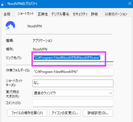The width and height of the screenshot is (133, 122).
Task: Open 詳細設定 button
Action: pos(98,113)
